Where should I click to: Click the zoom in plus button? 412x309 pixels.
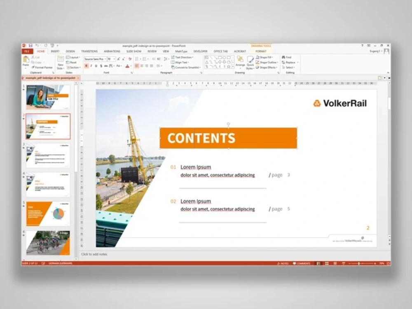tap(375, 263)
